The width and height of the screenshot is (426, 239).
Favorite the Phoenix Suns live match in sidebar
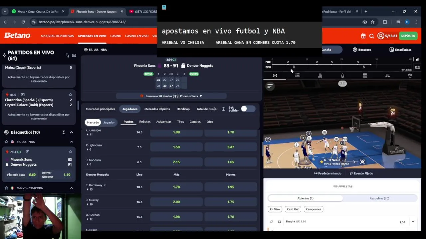[70, 152]
